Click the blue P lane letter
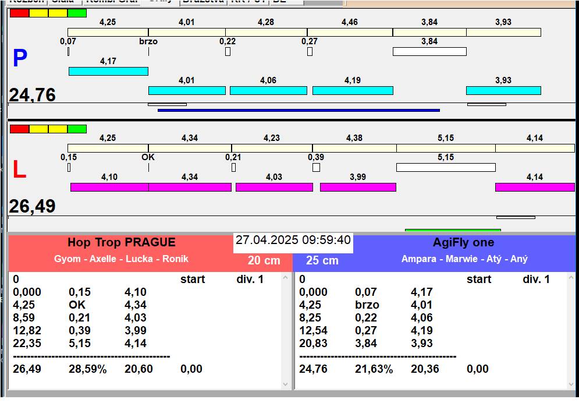 20,59
